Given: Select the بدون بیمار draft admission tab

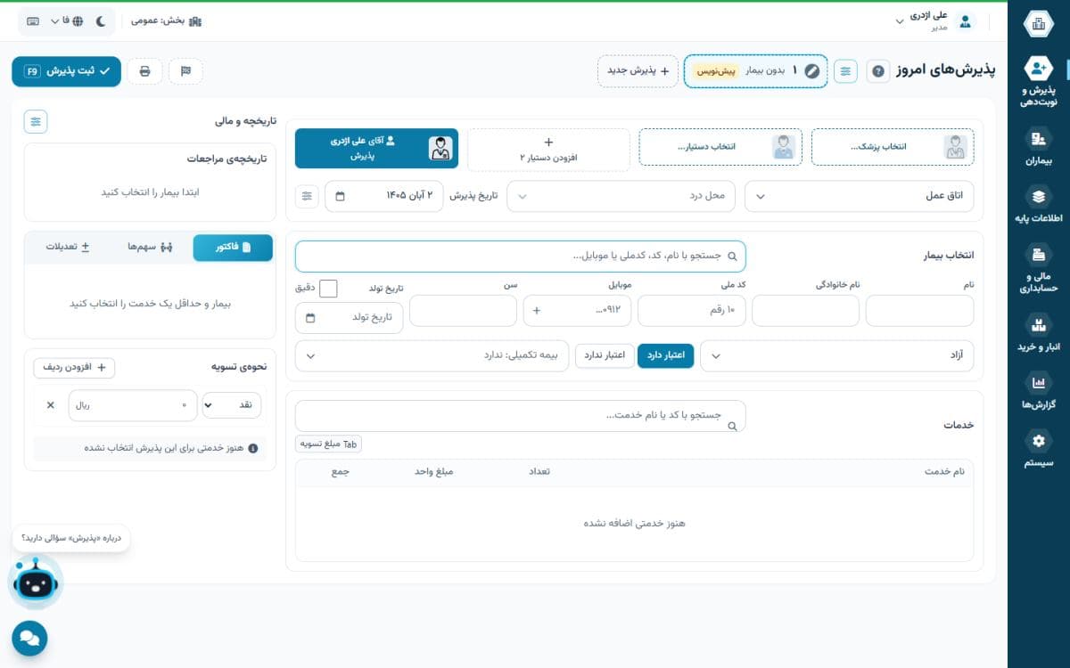Looking at the screenshot, I should 755,71.
